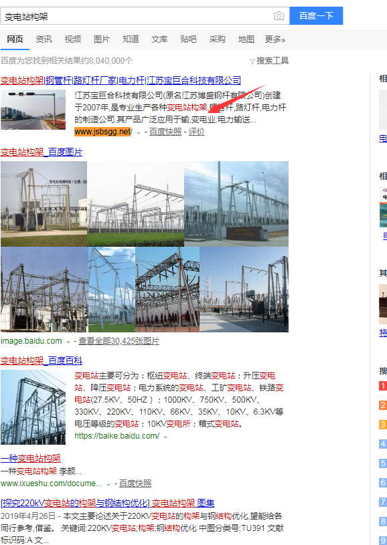Click the camera image-search icon

coord(279,16)
